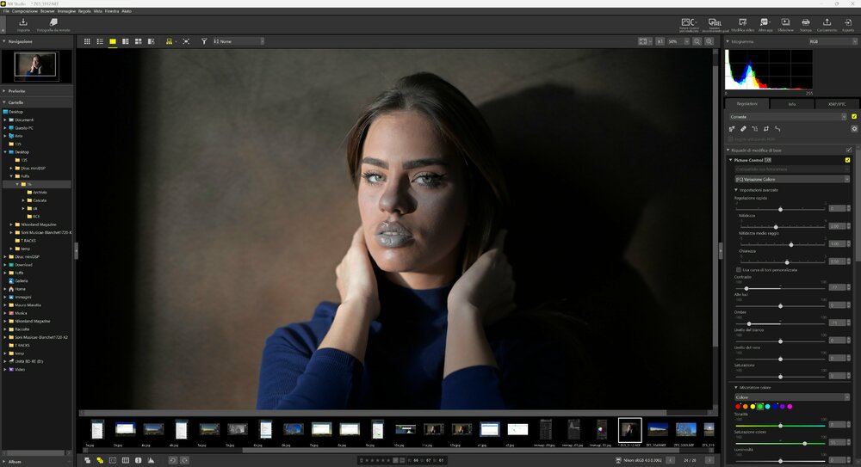Viewport: 861px width, 467px height.
Task: Select the 11a.jpg thumbnail in the filmstrip
Action: point(433,429)
